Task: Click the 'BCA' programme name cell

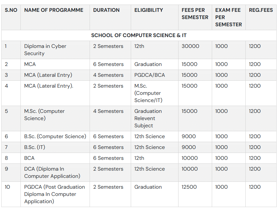Action: click(x=29, y=158)
